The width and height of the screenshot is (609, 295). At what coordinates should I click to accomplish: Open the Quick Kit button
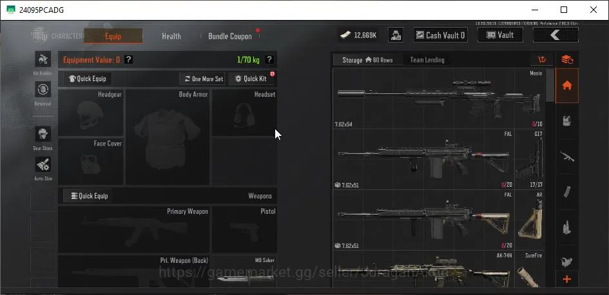251,79
